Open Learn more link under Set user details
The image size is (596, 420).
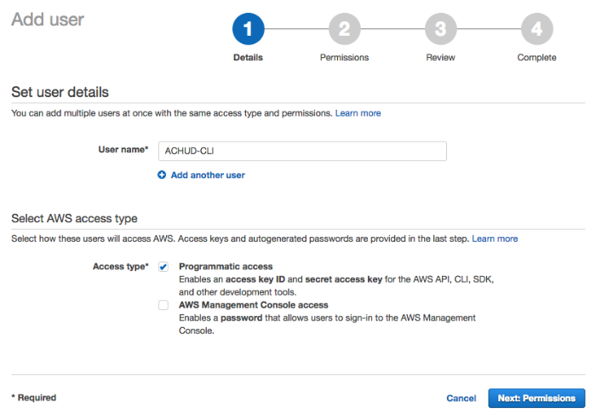(x=358, y=113)
